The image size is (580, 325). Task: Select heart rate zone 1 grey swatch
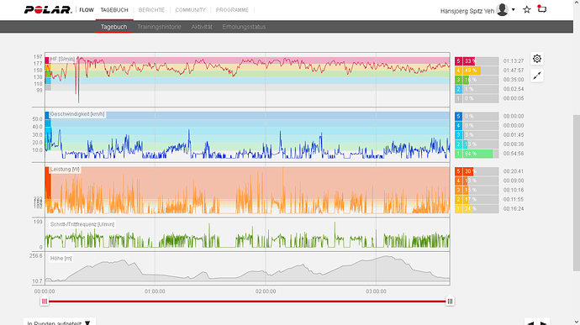(x=459, y=98)
